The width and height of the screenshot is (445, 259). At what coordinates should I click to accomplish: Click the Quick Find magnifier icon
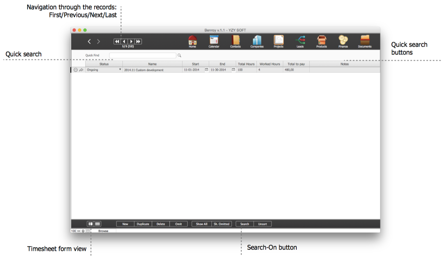click(x=179, y=55)
